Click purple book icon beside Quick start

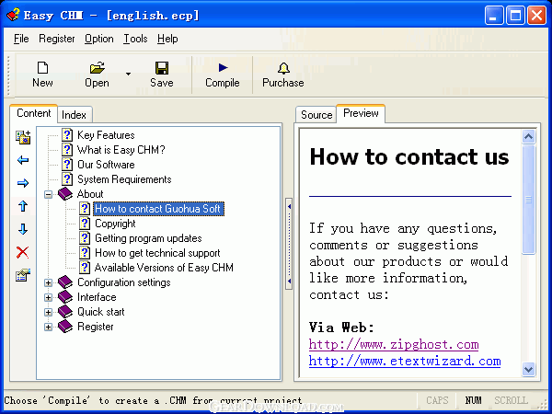pyautogui.click(x=65, y=312)
